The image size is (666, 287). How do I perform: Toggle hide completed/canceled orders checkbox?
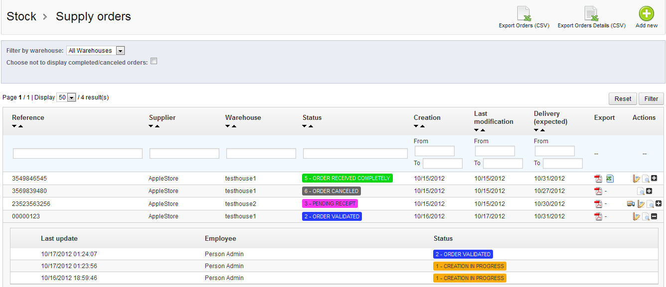pyautogui.click(x=154, y=61)
